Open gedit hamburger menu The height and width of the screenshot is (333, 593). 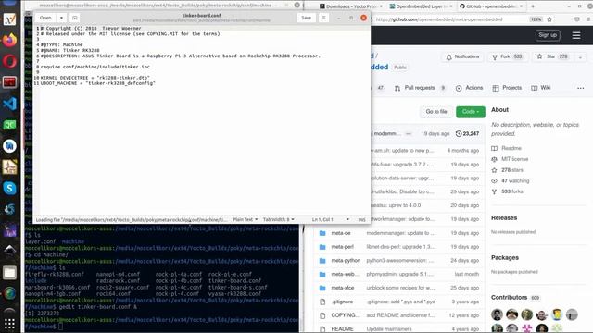pos(323,18)
